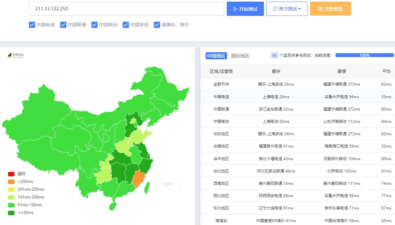
Task: Click the 完整截图 button
Action: pos(330,9)
